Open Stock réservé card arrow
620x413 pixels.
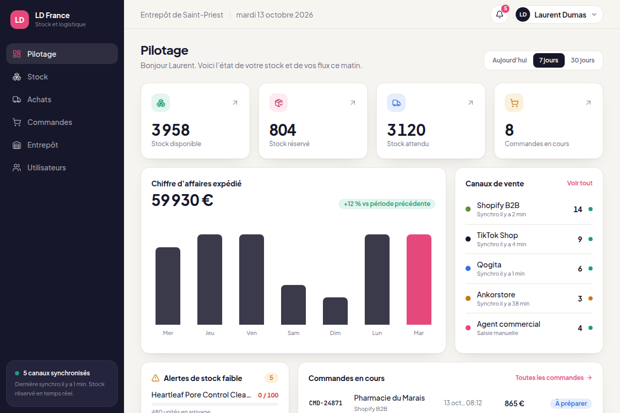pyautogui.click(x=353, y=103)
